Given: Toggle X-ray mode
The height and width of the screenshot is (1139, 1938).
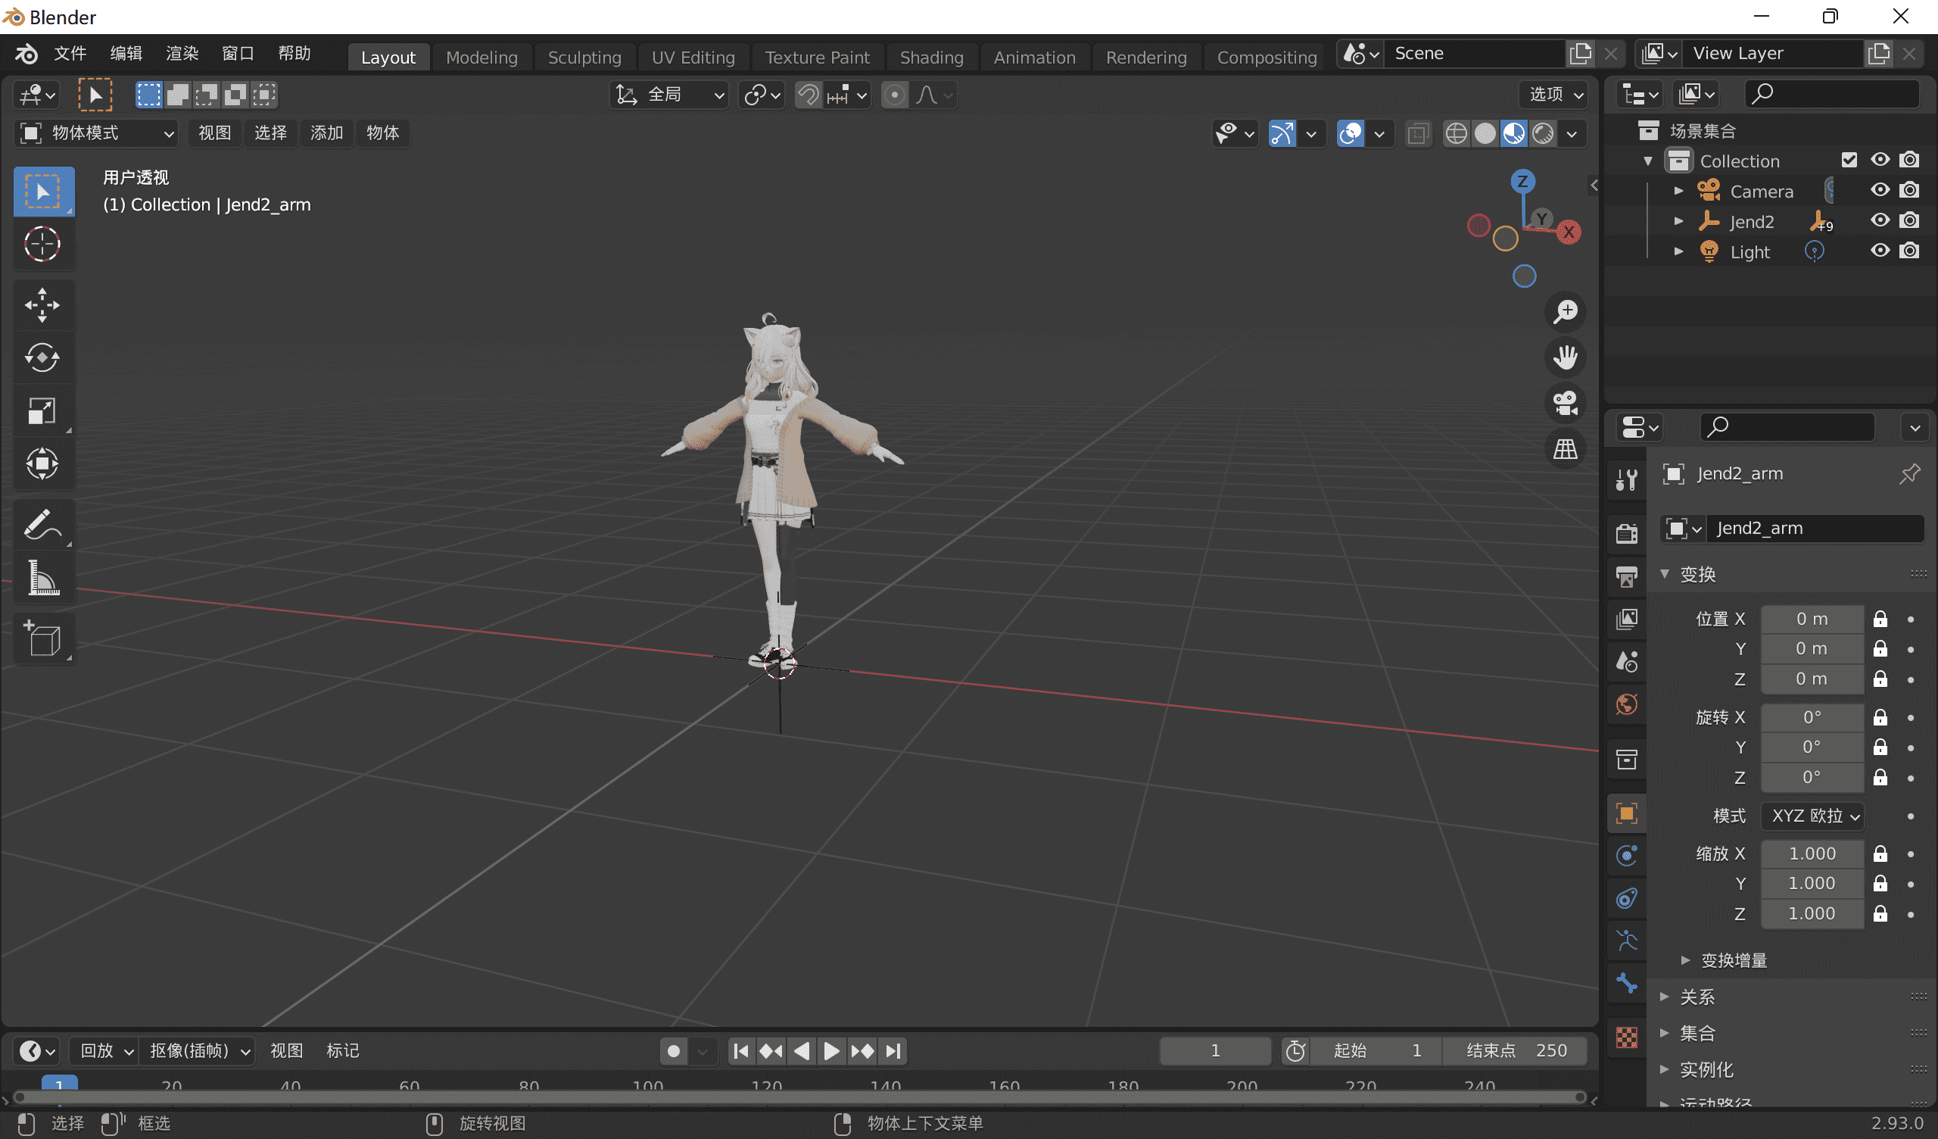Looking at the screenshot, I should pyautogui.click(x=1417, y=134).
